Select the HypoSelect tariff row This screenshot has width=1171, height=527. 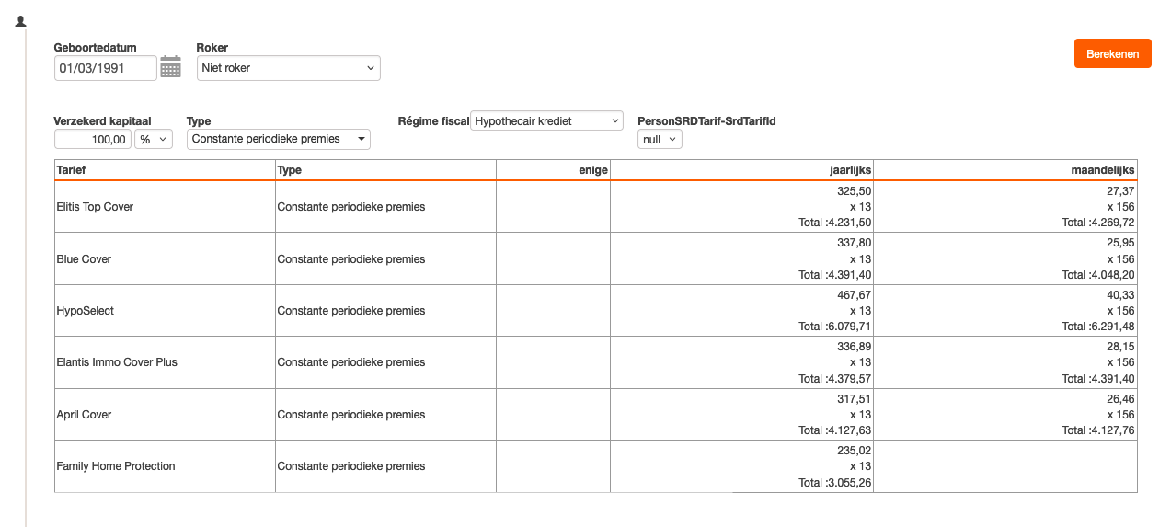tap(86, 311)
